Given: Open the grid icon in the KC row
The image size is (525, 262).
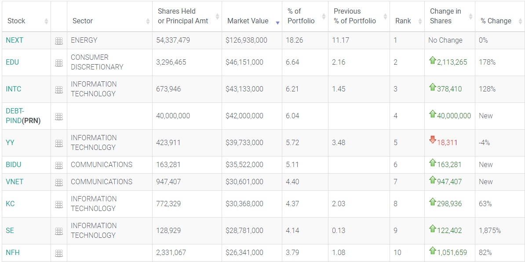Looking at the screenshot, I should click(59, 204).
